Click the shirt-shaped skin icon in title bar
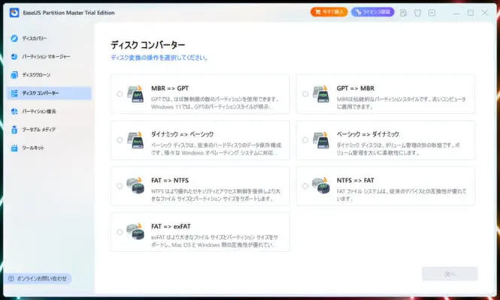Image resolution: width=500 pixels, height=300 pixels. click(x=417, y=13)
